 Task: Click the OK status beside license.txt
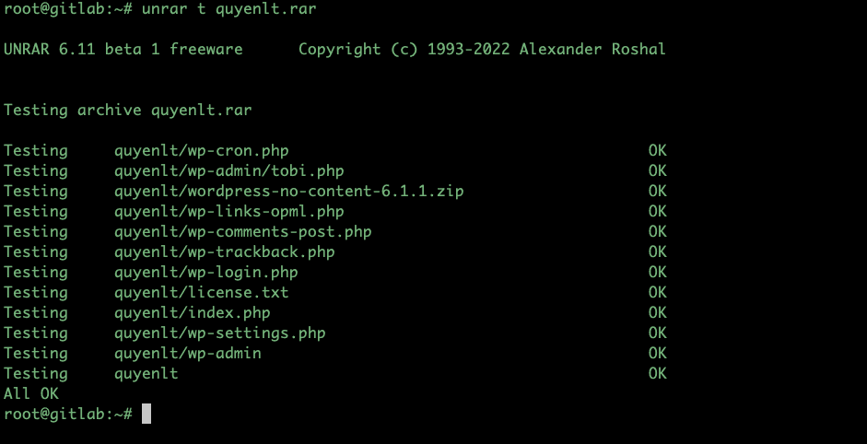pos(657,292)
